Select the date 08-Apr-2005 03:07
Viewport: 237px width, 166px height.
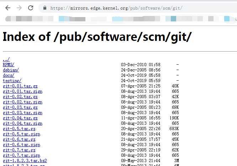[141, 97]
